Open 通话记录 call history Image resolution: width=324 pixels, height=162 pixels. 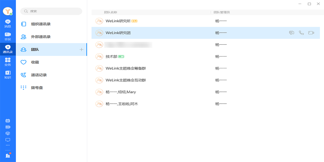coord(39,75)
